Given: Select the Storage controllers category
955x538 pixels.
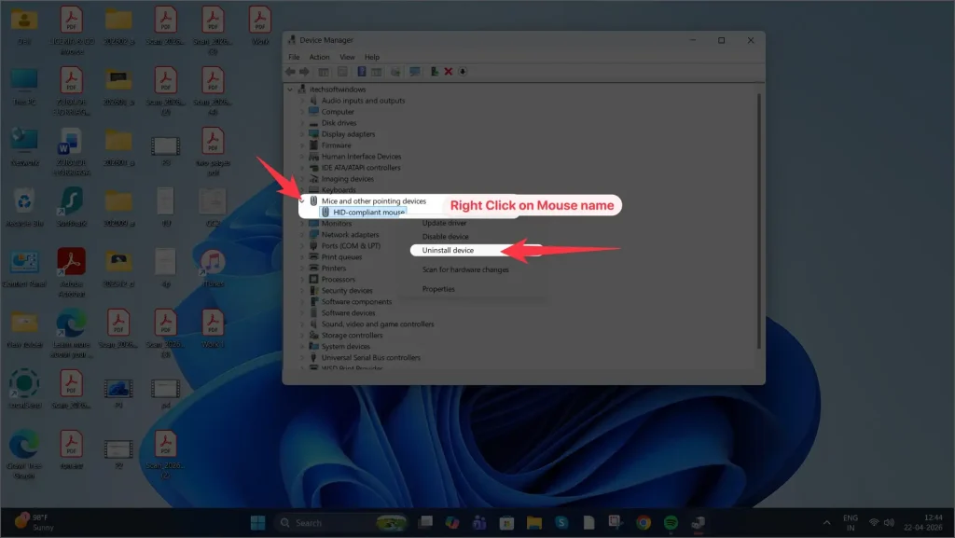Looking at the screenshot, I should 352,336.
